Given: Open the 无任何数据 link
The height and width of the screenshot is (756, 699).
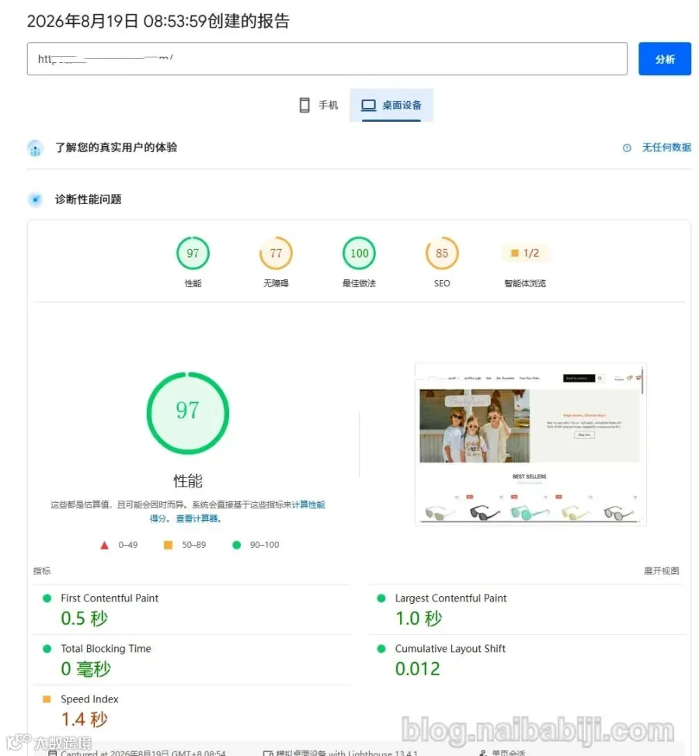Looking at the screenshot, I should pyautogui.click(x=666, y=147).
